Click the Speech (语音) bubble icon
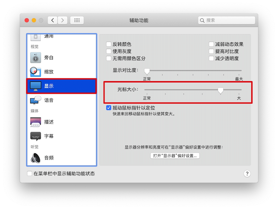Screen dimensions: 278x209 coord(35,100)
